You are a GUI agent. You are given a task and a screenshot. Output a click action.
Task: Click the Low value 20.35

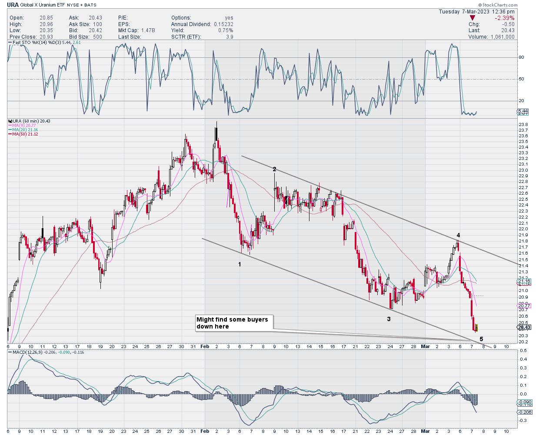pos(46,30)
